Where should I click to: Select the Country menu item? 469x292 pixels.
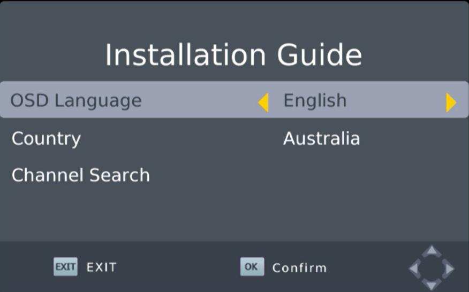(46, 139)
